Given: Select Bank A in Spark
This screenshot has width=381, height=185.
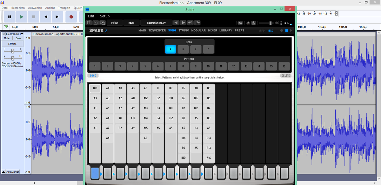Looking at the screenshot, I should pyautogui.click(x=170, y=49).
